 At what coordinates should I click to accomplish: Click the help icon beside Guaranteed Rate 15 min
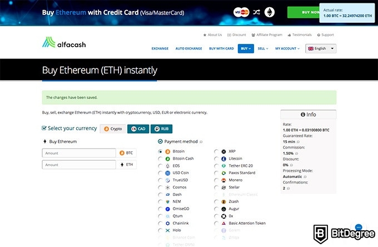(x=298, y=142)
